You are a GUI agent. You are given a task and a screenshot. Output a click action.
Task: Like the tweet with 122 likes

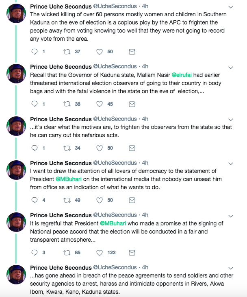[99, 252]
